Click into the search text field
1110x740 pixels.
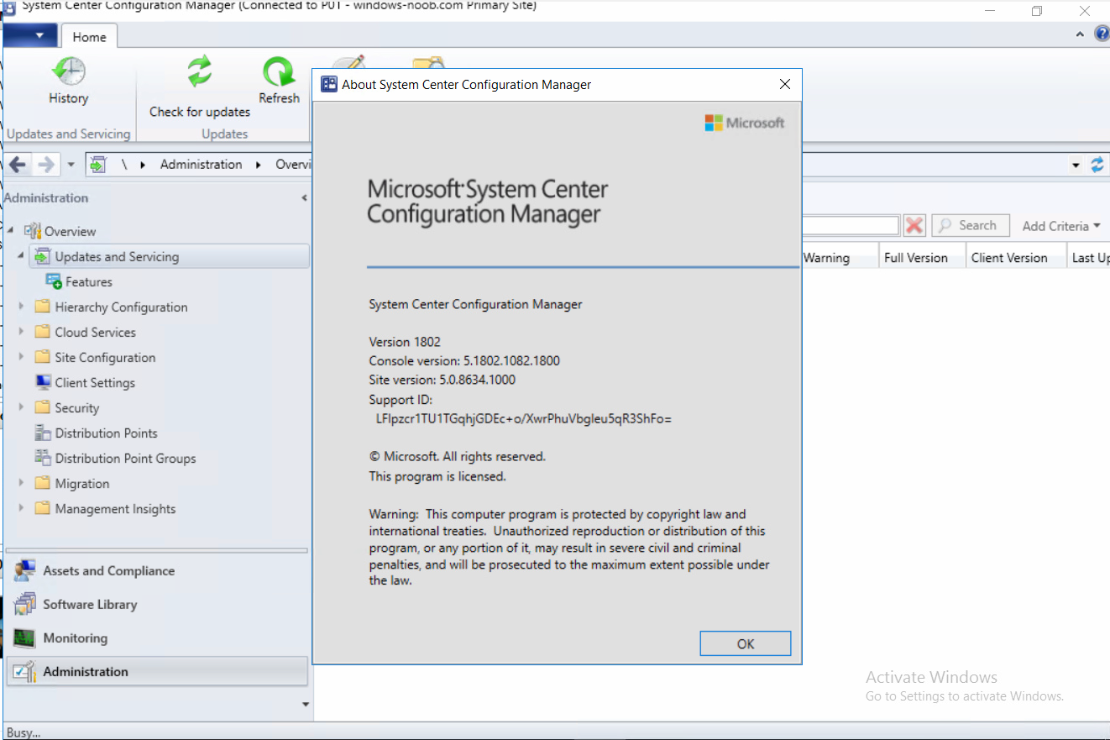pyautogui.click(x=851, y=225)
